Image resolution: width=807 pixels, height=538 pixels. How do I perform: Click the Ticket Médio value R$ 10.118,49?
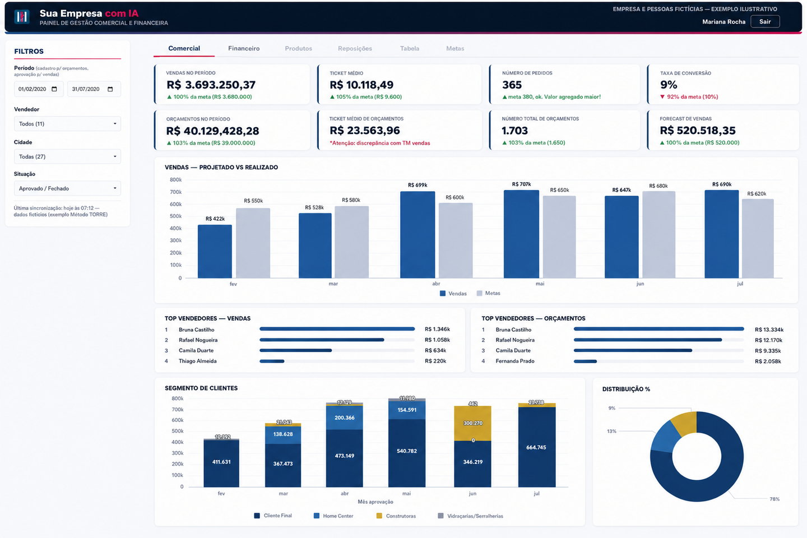(x=361, y=85)
